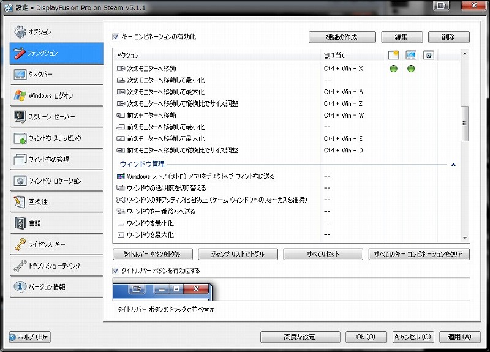This screenshot has width=490, height=352.
Task: Open the ヘルプ dropdown menu
Action: [x=29, y=337]
